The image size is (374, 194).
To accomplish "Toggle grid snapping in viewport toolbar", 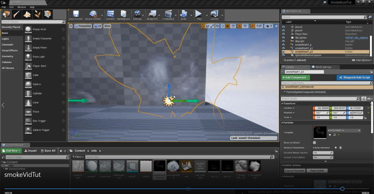I will (227, 26).
